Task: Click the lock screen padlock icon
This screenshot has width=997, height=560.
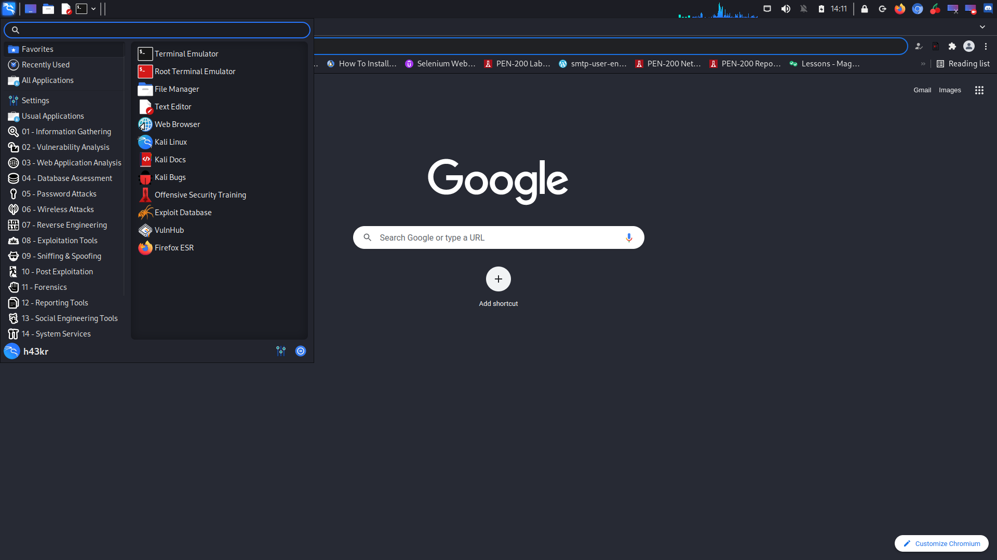Action: click(865, 9)
